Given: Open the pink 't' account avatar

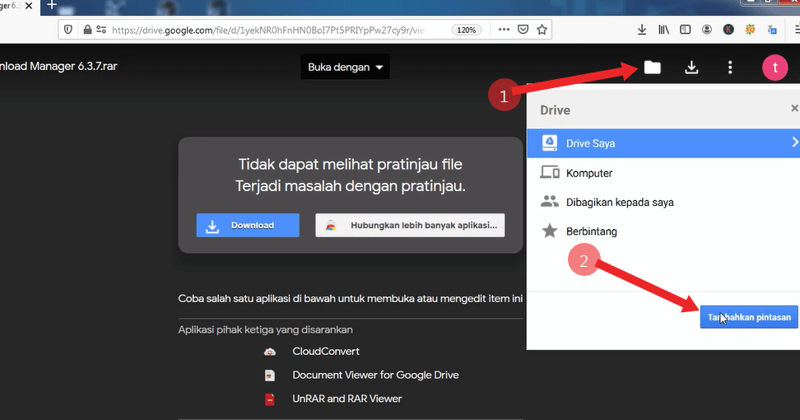Looking at the screenshot, I should [775, 67].
